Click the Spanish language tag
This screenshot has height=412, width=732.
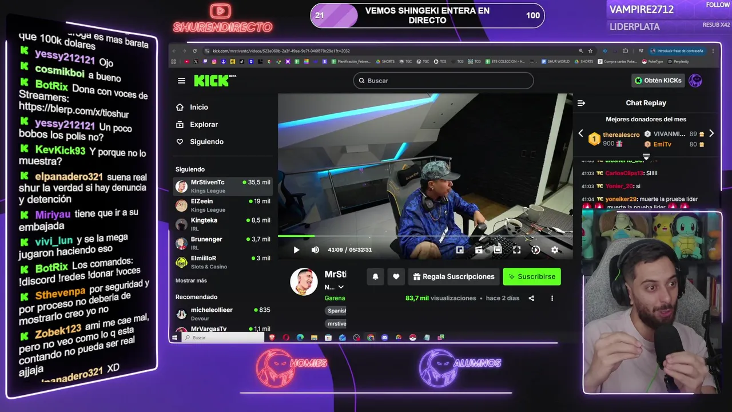coord(336,311)
